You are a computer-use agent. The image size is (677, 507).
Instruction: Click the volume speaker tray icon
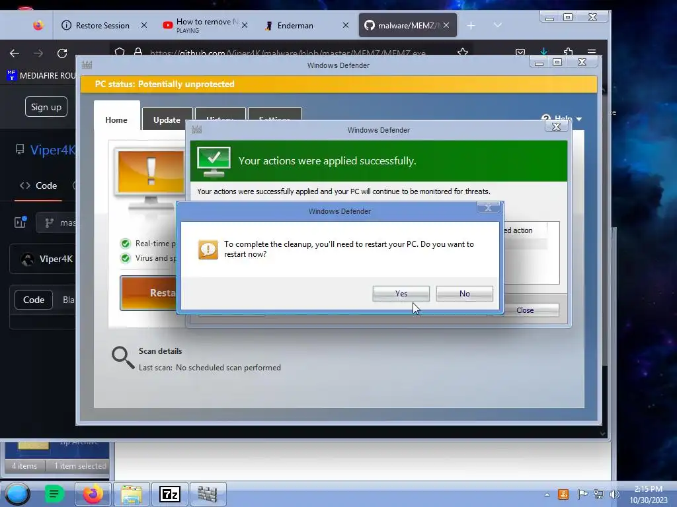615,494
